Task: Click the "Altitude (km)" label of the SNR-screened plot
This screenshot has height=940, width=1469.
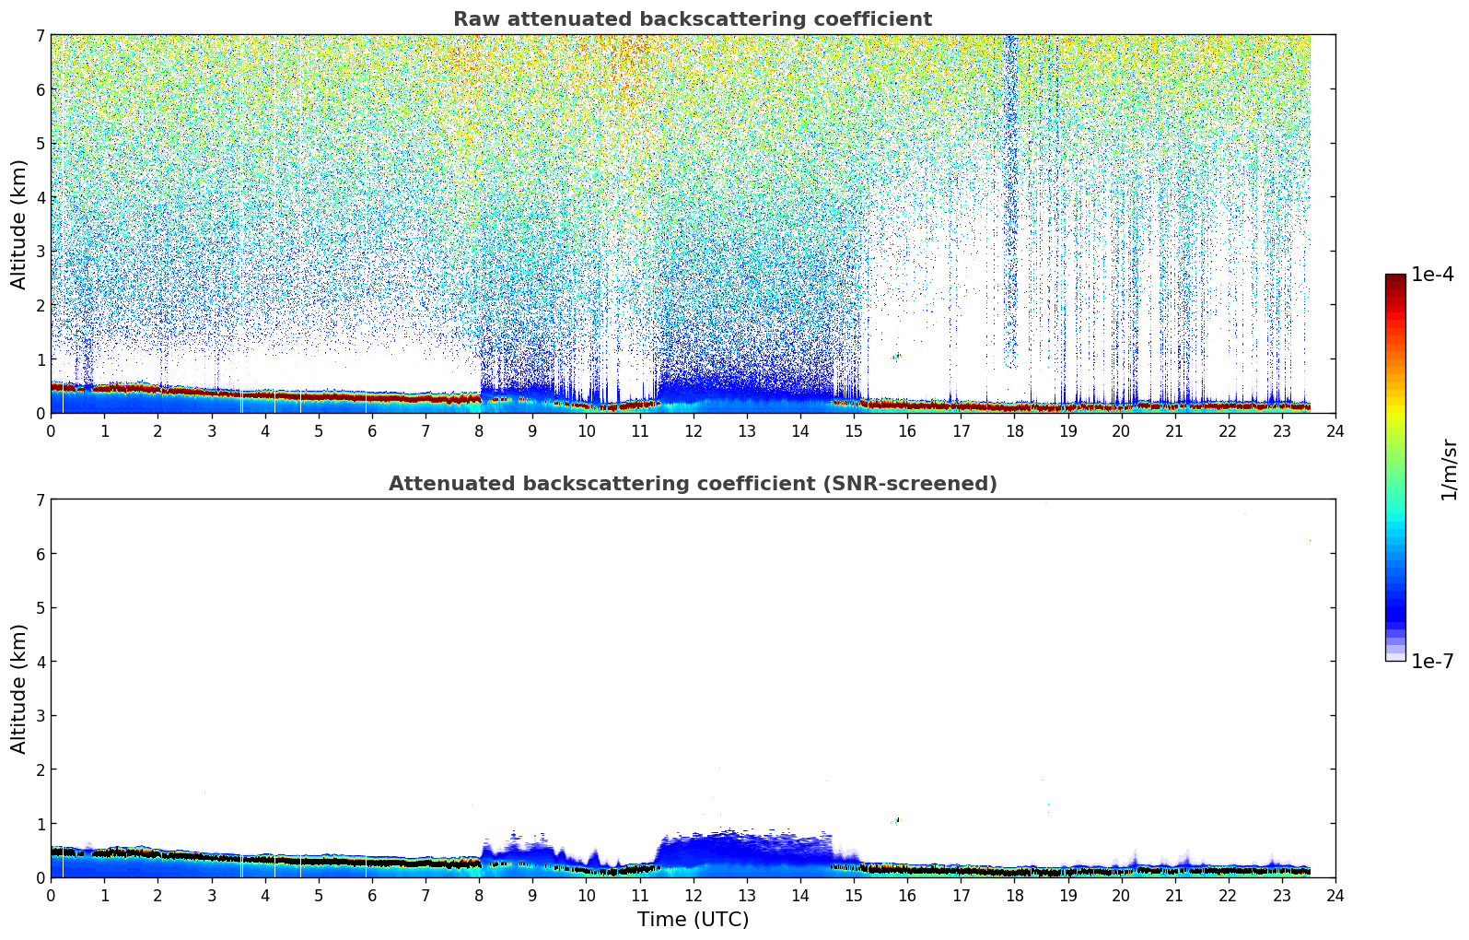Action: (x=19, y=688)
